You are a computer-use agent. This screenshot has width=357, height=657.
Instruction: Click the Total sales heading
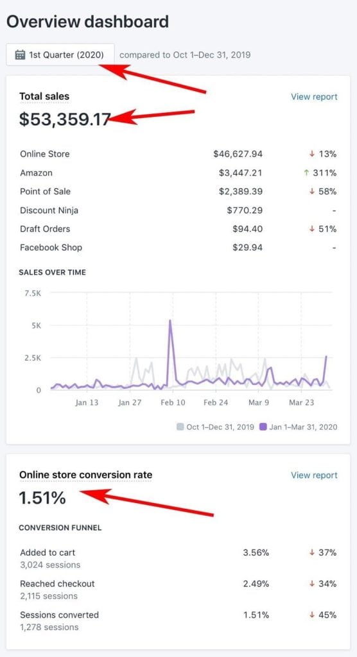click(x=44, y=96)
